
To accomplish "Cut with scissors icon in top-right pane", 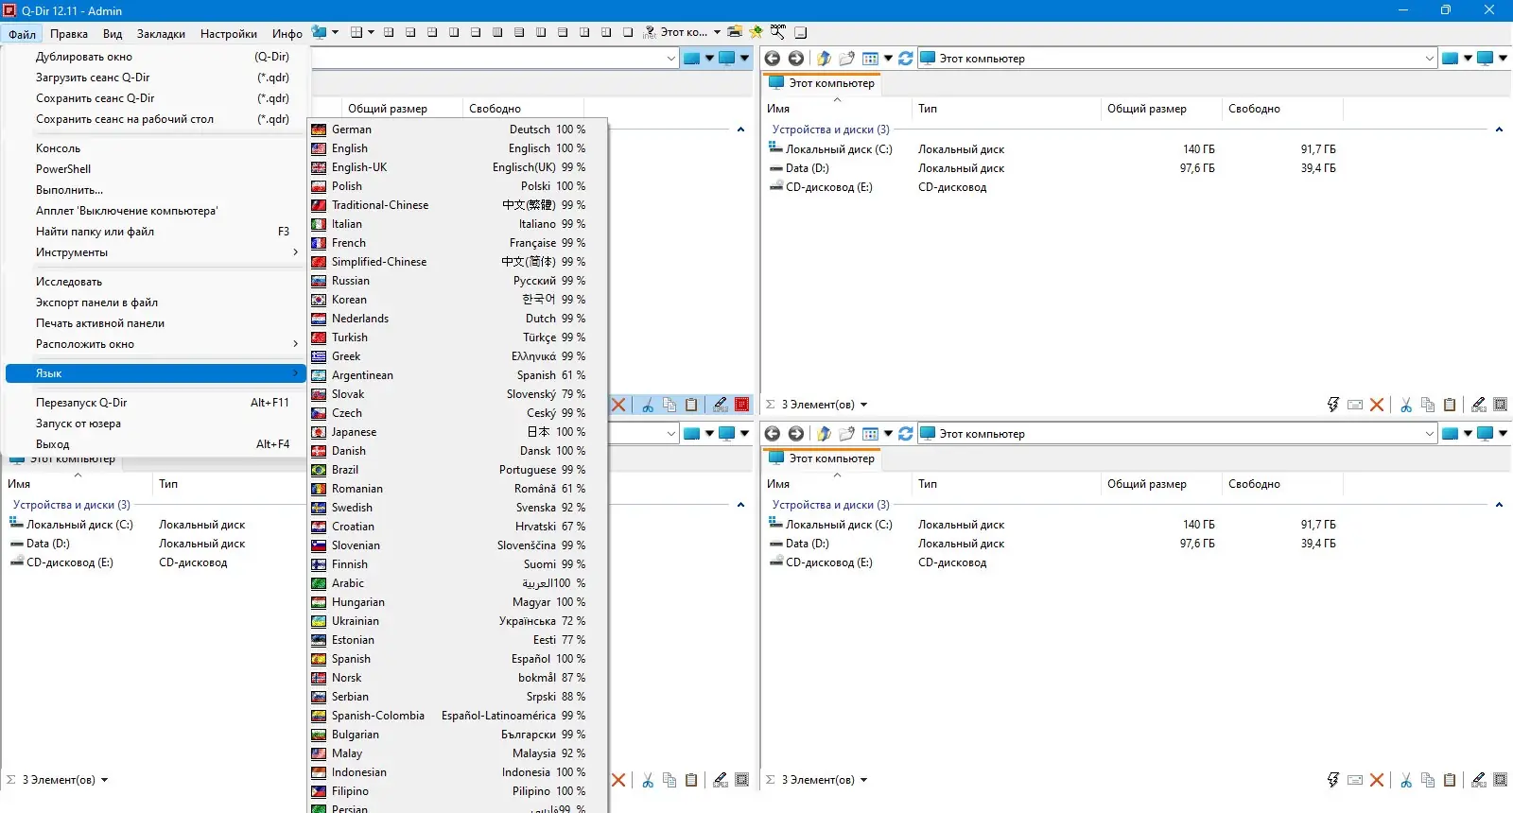I will pos(1406,405).
